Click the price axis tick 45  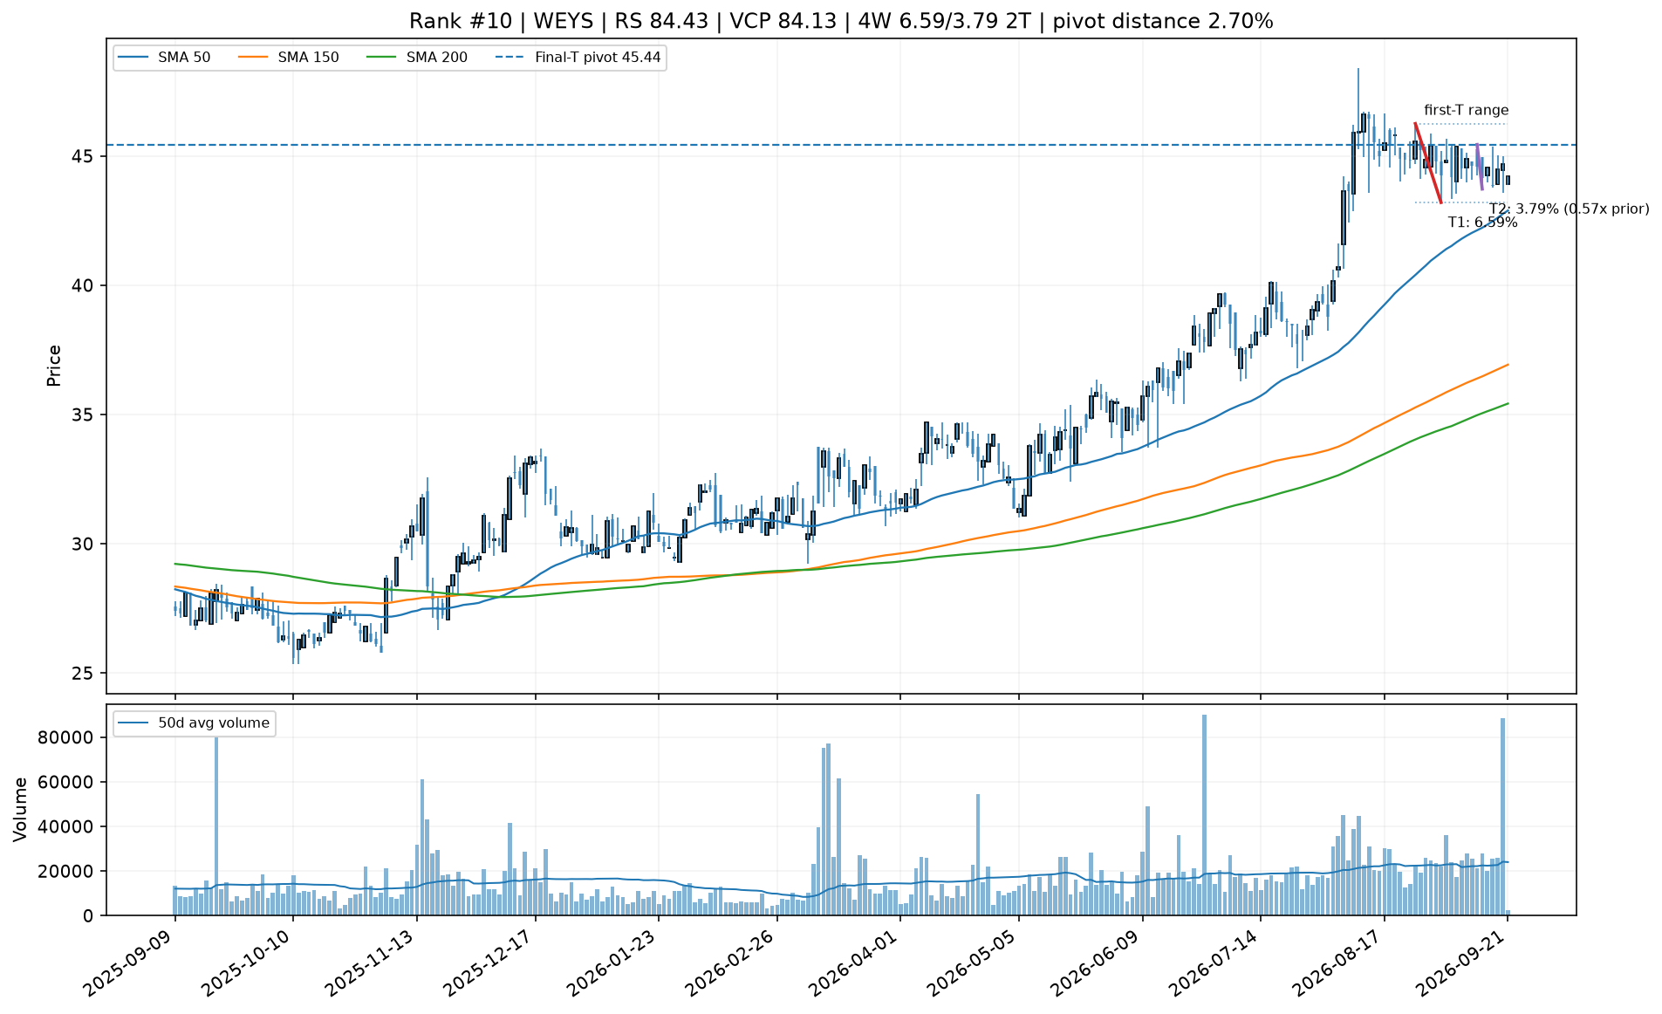click(85, 156)
